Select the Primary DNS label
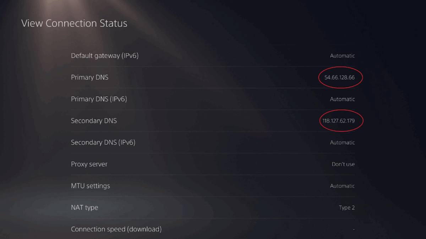Image resolution: width=426 pixels, height=239 pixels. 89,77
